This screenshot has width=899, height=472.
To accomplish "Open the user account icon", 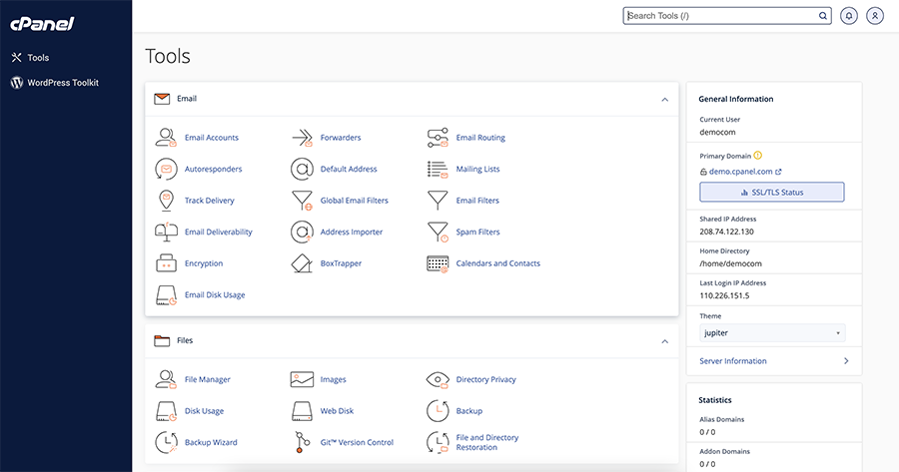I will [x=875, y=15].
